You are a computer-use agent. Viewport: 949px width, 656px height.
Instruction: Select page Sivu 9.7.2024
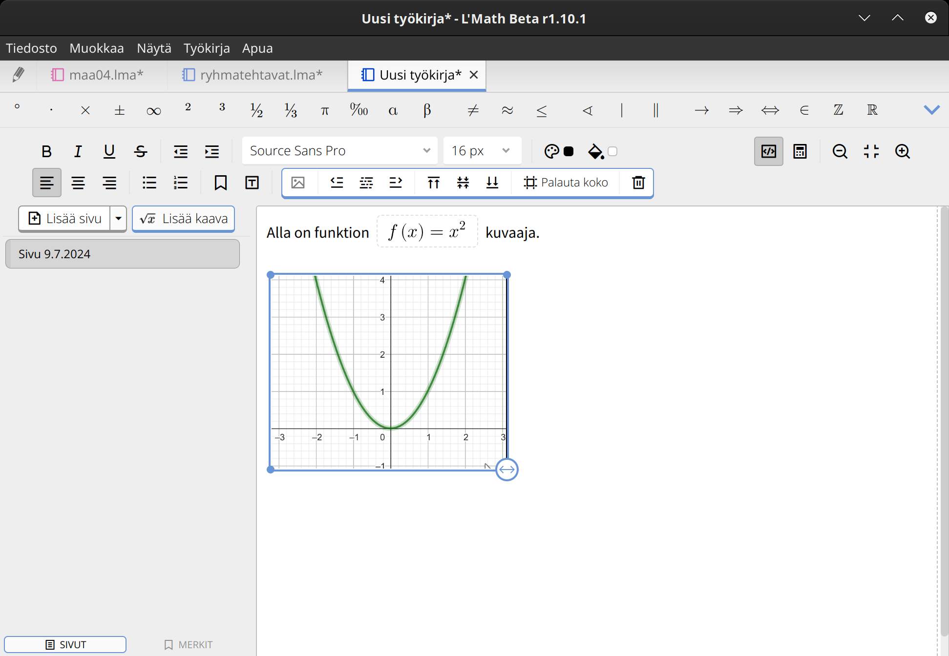click(123, 254)
